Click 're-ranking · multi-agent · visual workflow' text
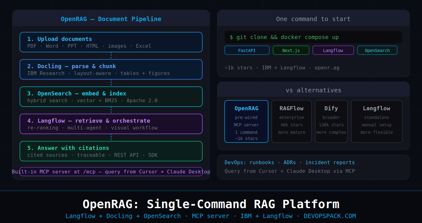The image size is (422, 223). (92, 128)
